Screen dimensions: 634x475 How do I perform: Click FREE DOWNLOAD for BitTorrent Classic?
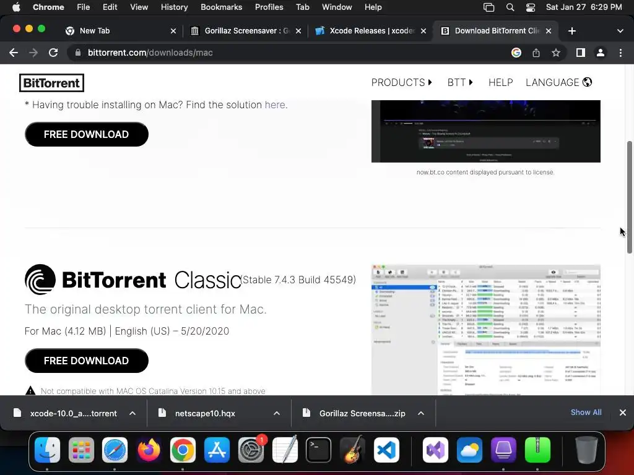tap(87, 361)
